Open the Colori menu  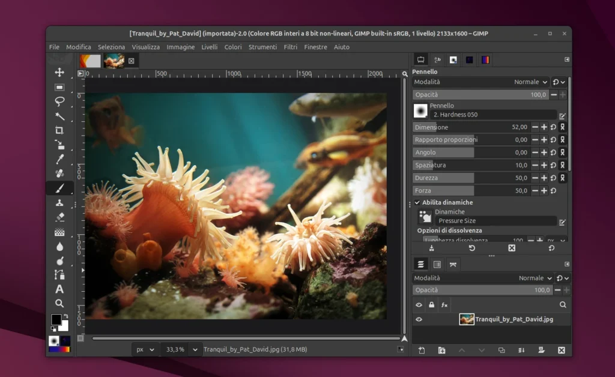pos(232,46)
